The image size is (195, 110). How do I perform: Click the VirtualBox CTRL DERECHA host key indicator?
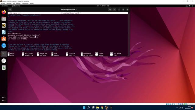(191, 104)
